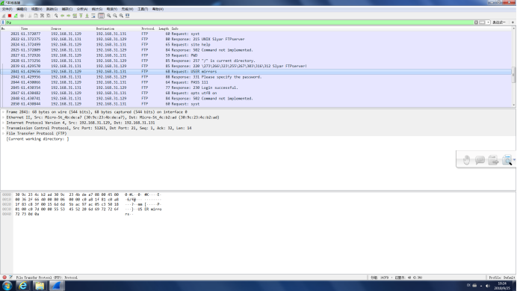Click the speech bubble comment icon
517x291 pixels.
(480, 160)
